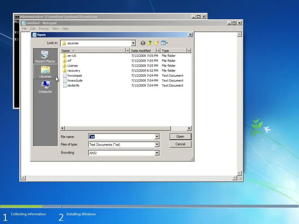Viewport: 299px width, 224px height.
Task: Open the Notepad Edit menu
Action: (x=33, y=29)
